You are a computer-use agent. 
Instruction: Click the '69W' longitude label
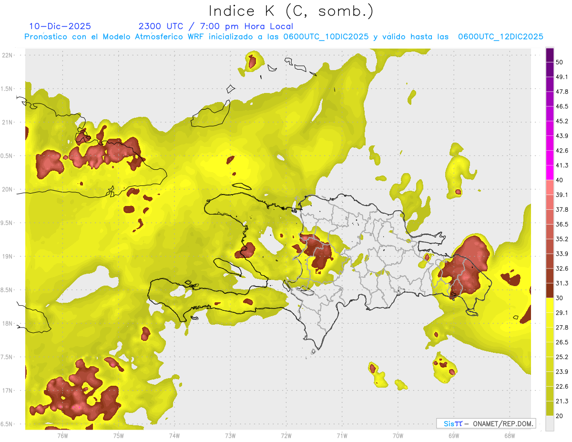[x=454, y=435]
